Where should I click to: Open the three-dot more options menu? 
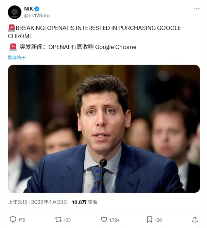[x=197, y=9]
